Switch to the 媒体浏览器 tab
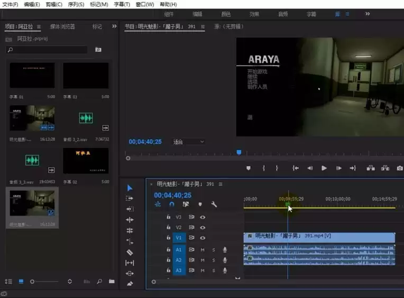The height and width of the screenshot is (298, 404). click(62, 26)
